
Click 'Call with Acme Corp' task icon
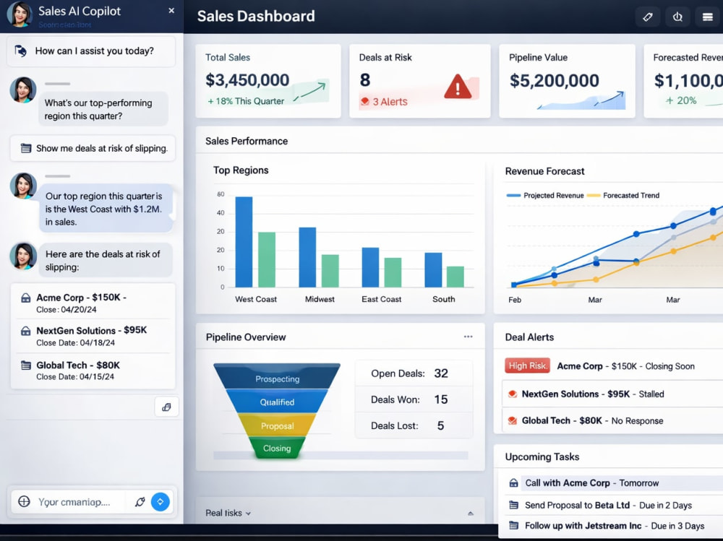[x=513, y=483]
